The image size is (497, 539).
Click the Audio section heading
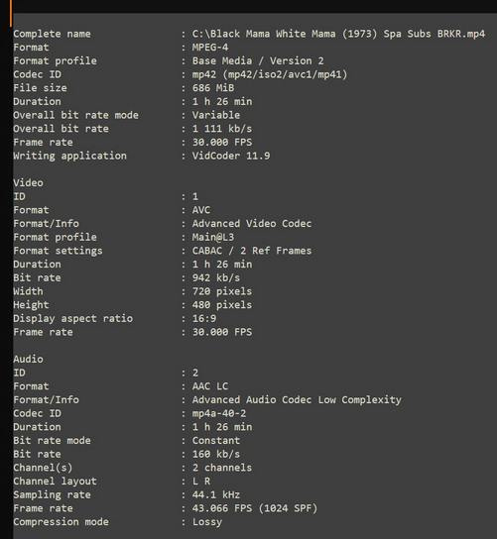coord(28,359)
